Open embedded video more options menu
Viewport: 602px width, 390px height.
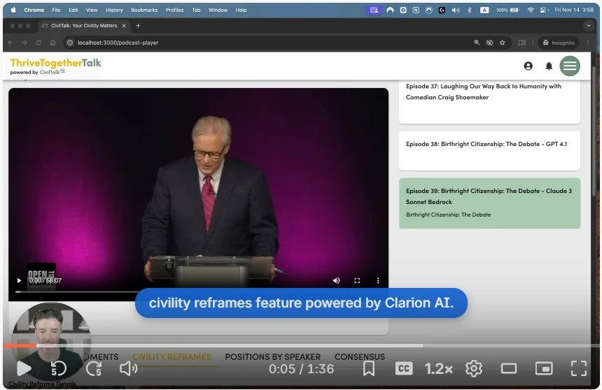[x=378, y=280]
